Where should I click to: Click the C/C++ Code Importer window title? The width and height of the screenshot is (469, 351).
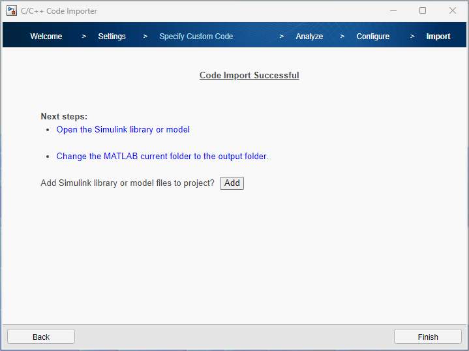[59, 11]
